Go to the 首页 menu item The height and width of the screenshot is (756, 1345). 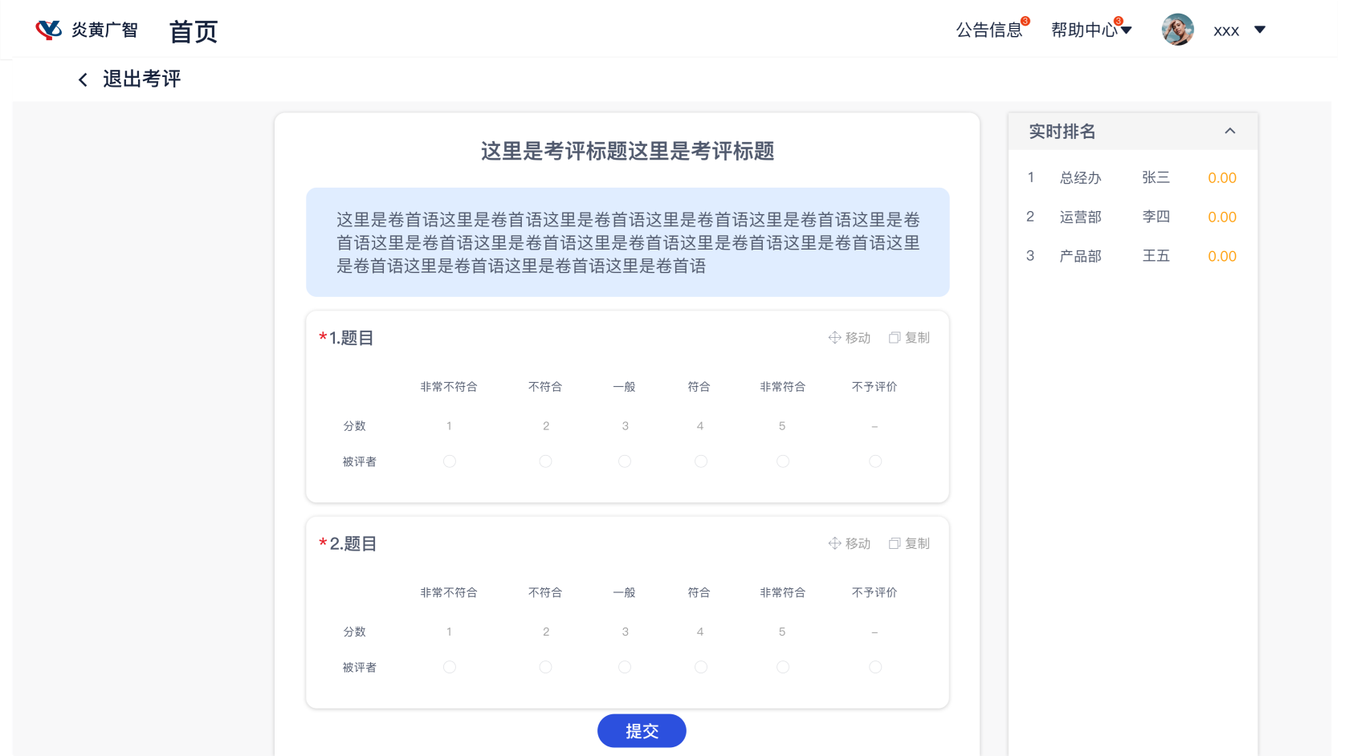click(194, 31)
